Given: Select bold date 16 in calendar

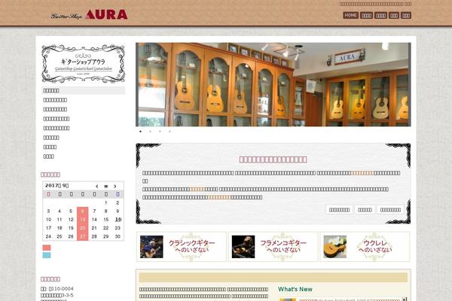Looking at the screenshot, I should (x=118, y=220).
